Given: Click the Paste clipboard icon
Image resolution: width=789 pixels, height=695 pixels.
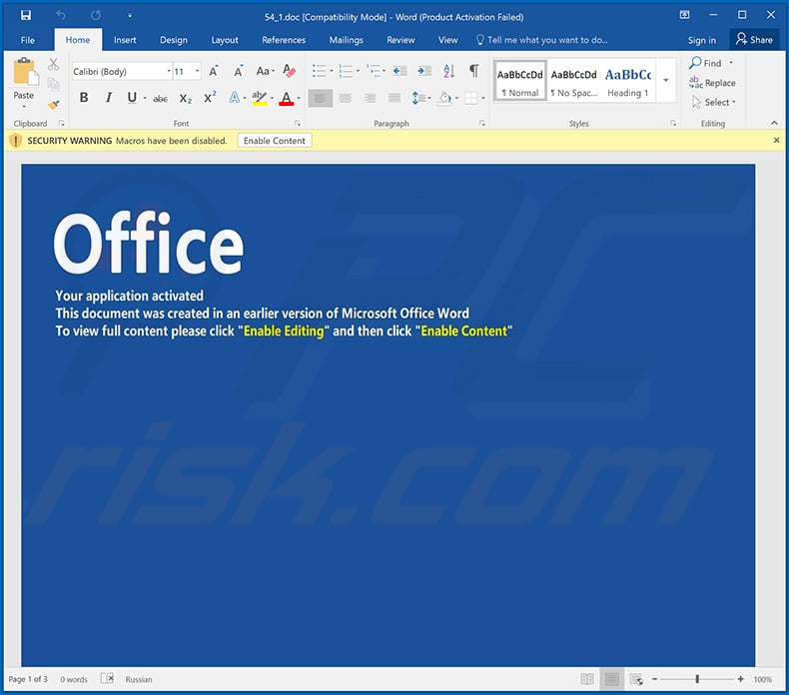Looking at the screenshot, I should (26, 71).
